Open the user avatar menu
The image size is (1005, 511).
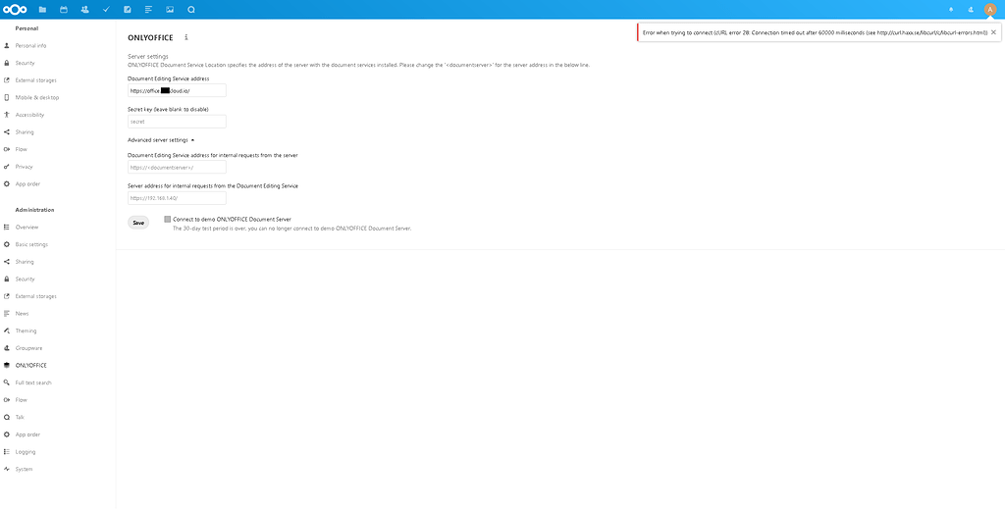point(990,10)
